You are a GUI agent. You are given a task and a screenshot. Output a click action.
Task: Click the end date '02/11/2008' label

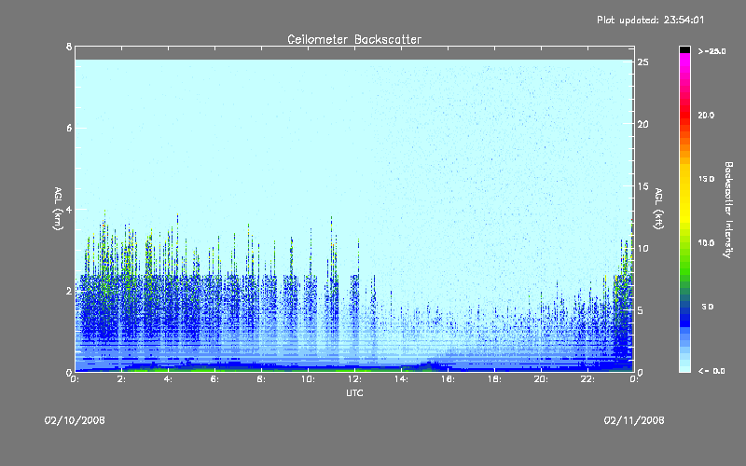634,420
